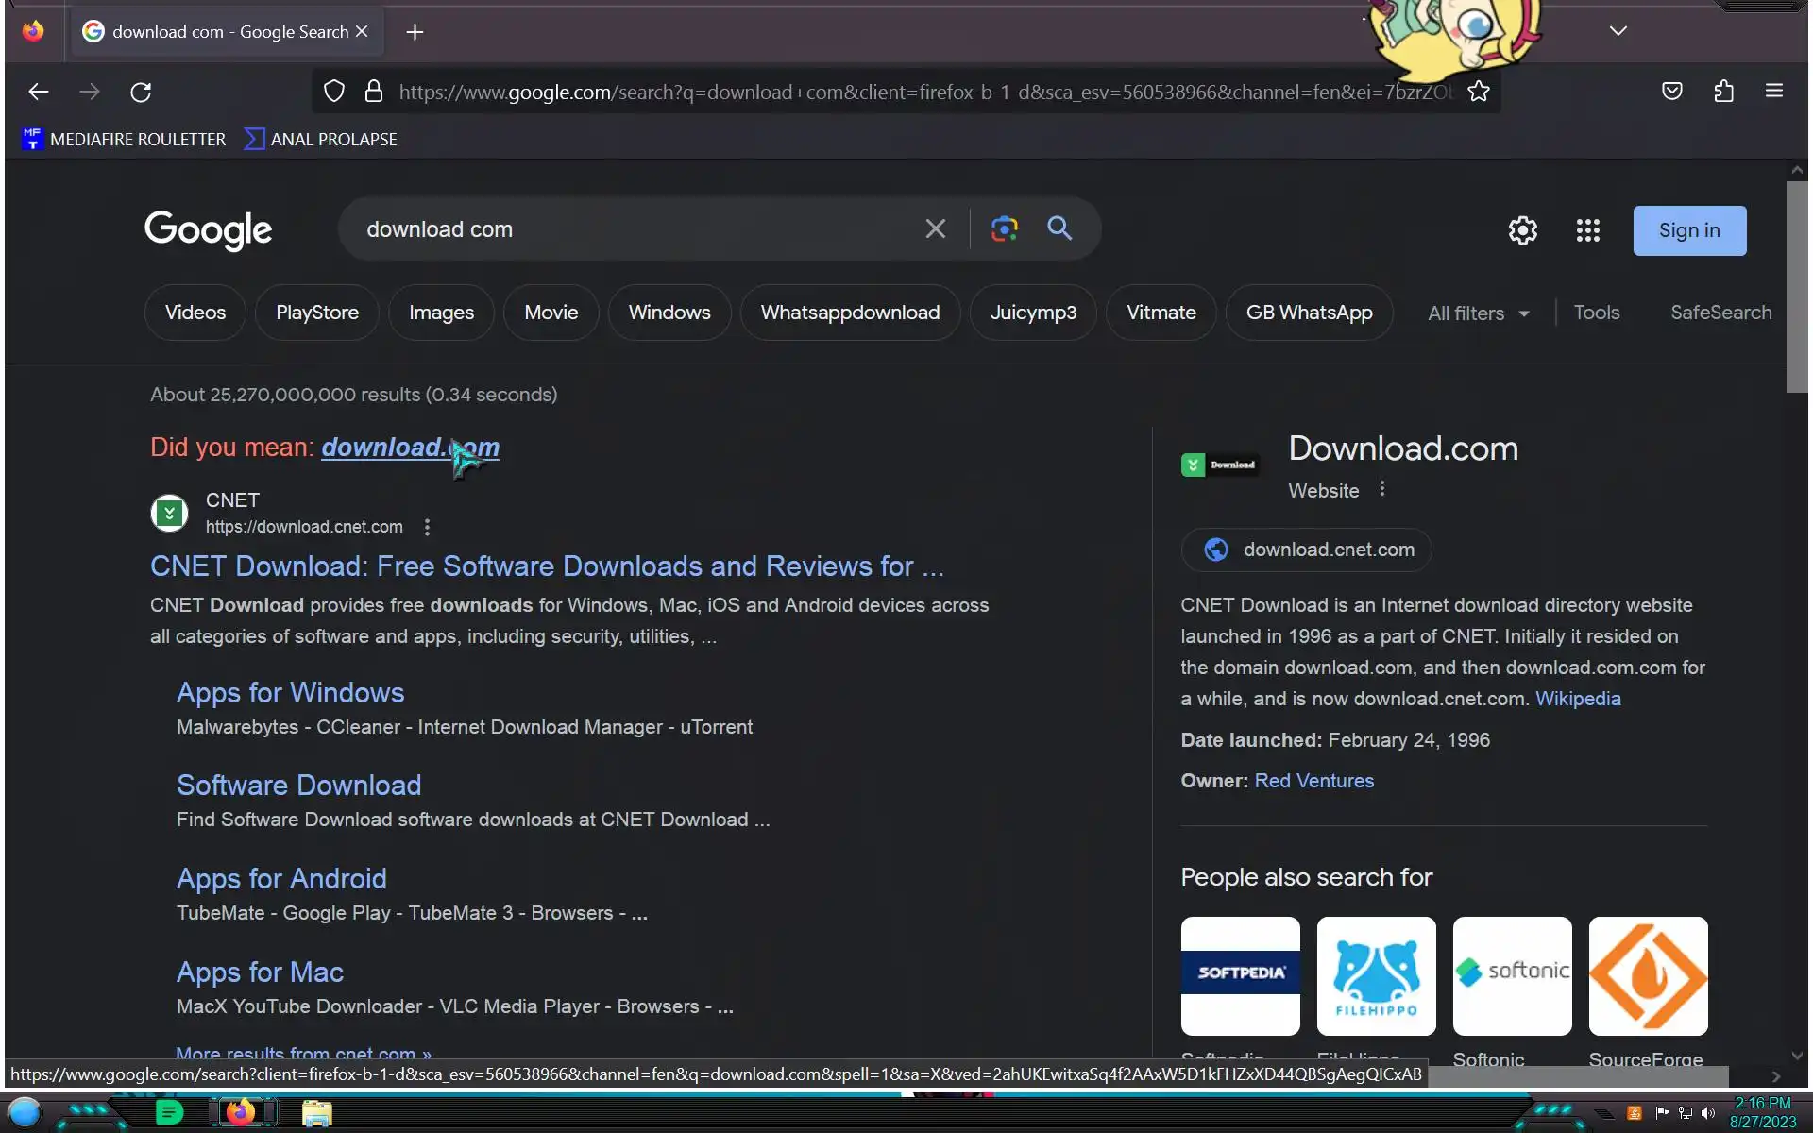Open the list all tabs chevron
The width and height of the screenshot is (1813, 1133).
(x=1618, y=31)
